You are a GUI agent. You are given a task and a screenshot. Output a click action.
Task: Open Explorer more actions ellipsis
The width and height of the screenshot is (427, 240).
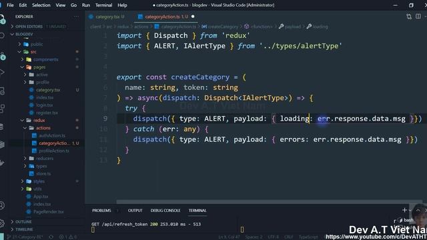click(x=76, y=17)
